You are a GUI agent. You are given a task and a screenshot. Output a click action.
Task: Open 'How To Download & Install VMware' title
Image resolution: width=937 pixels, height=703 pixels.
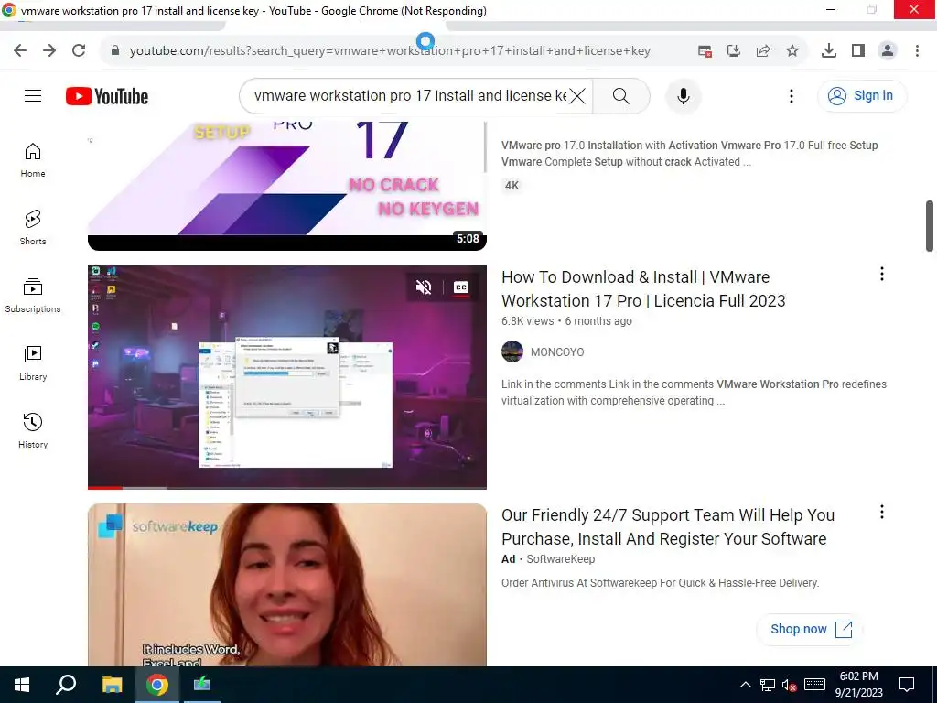[x=643, y=288]
